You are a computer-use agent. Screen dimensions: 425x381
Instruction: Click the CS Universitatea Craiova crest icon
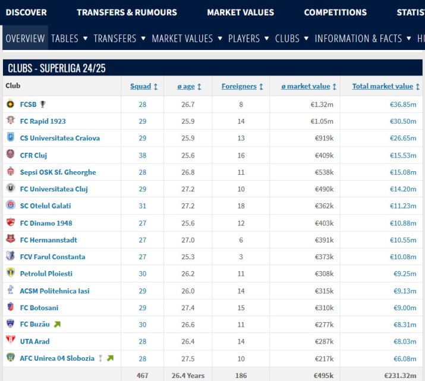tap(10, 137)
